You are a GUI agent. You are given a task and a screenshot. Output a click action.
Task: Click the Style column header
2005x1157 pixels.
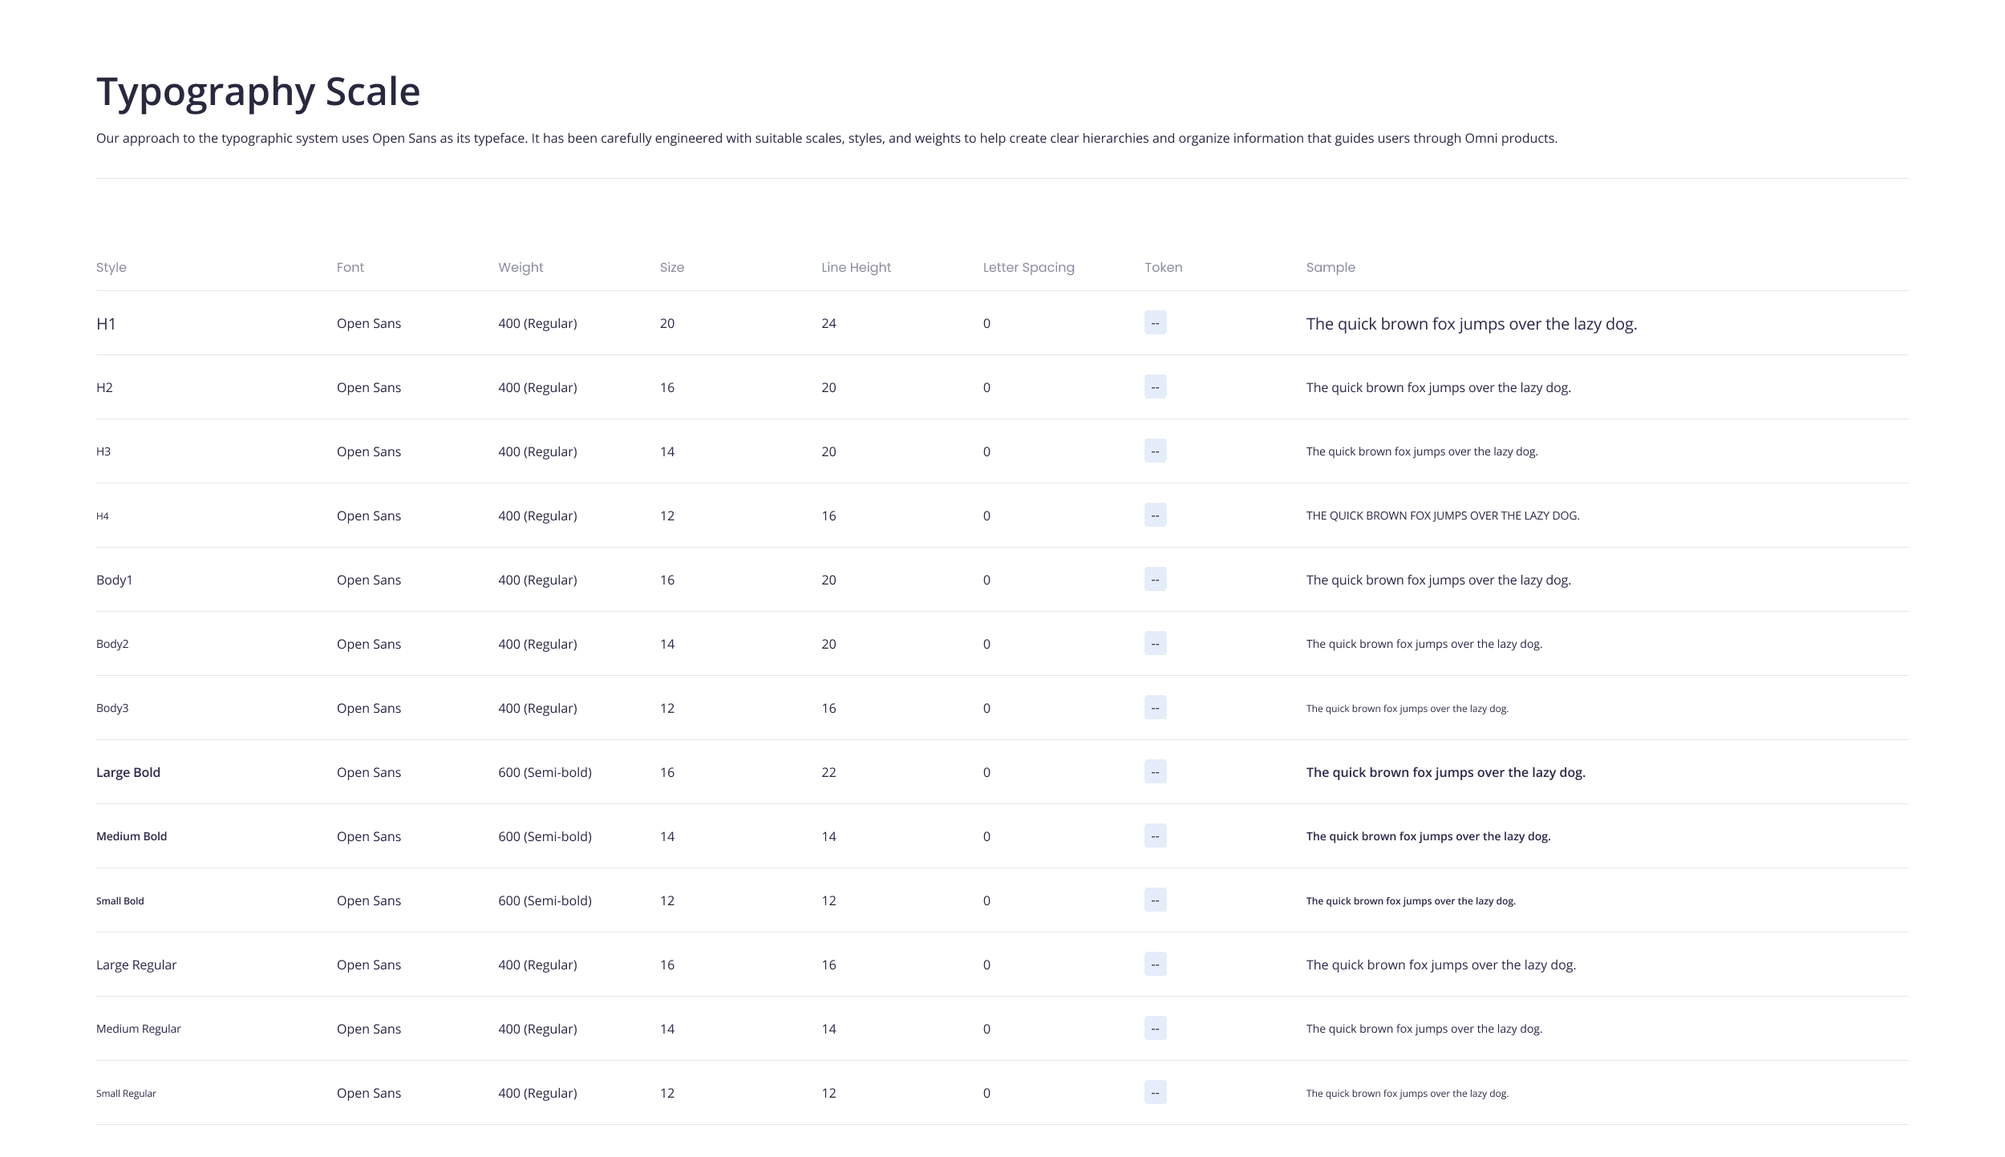coord(111,267)
